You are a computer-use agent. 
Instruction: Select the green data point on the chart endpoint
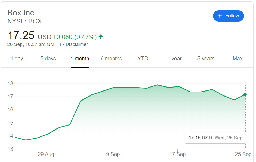[245, 94]
